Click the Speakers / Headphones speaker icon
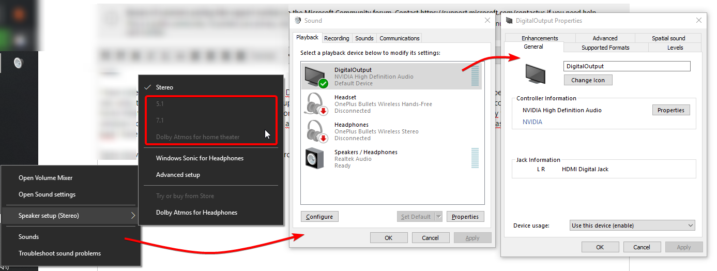 [315, 158]
